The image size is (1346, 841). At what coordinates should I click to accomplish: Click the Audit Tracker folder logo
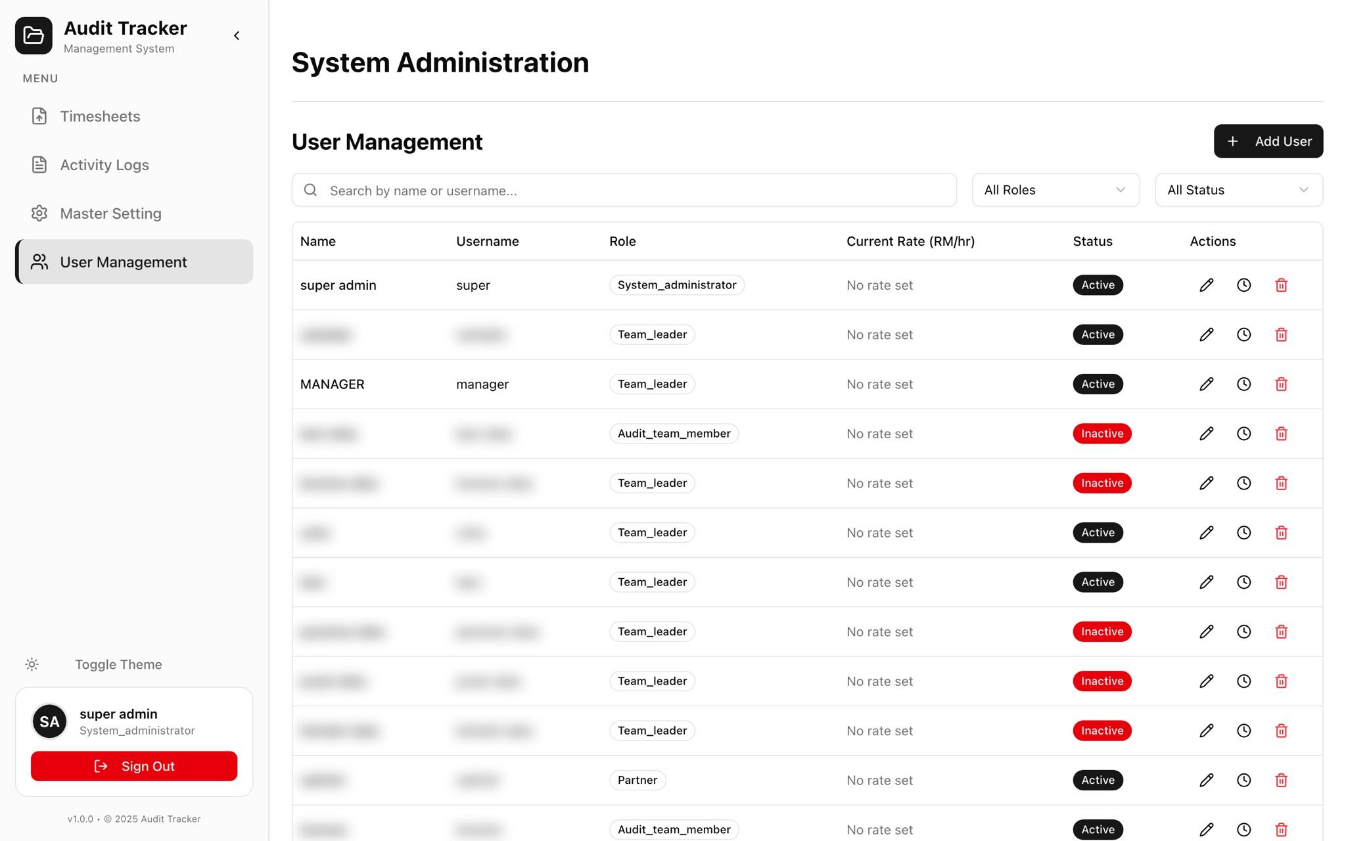pos(34,35)
